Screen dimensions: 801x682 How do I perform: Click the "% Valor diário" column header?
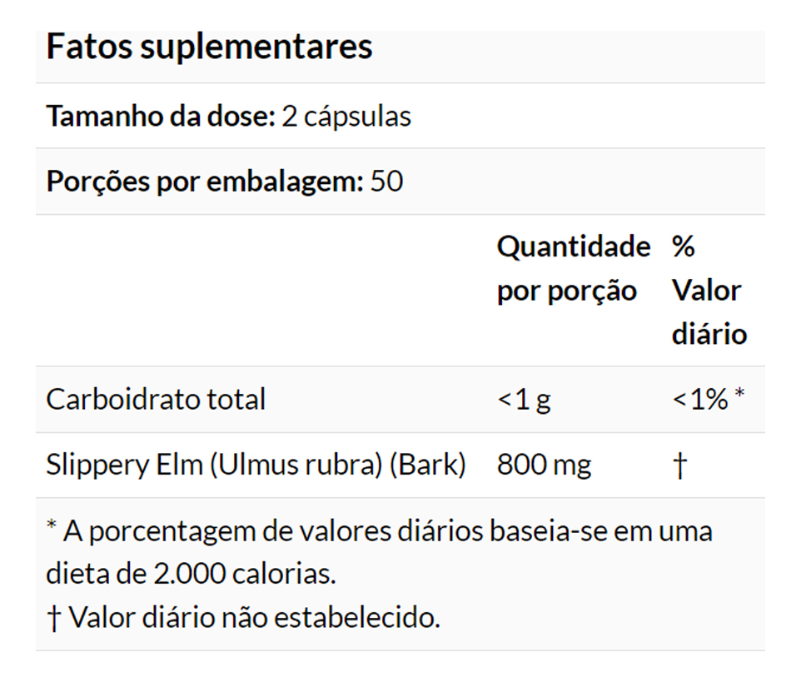point(709,290)
